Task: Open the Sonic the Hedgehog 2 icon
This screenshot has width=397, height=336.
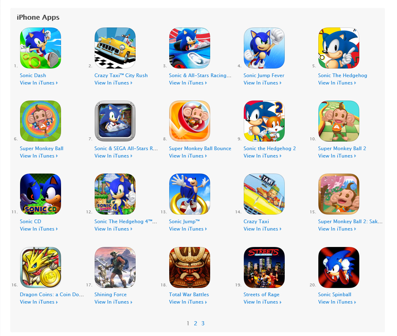Action: (264, 121)
